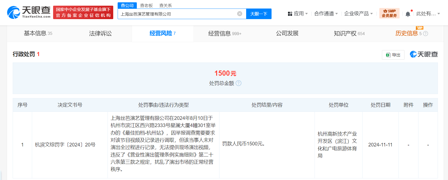Click the penalty date 2024-11-11
This screenshot has height=180, width=448.
pyautogui.click(x=380, y=145)
